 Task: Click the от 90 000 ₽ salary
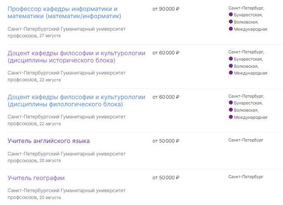coord(166,9)
